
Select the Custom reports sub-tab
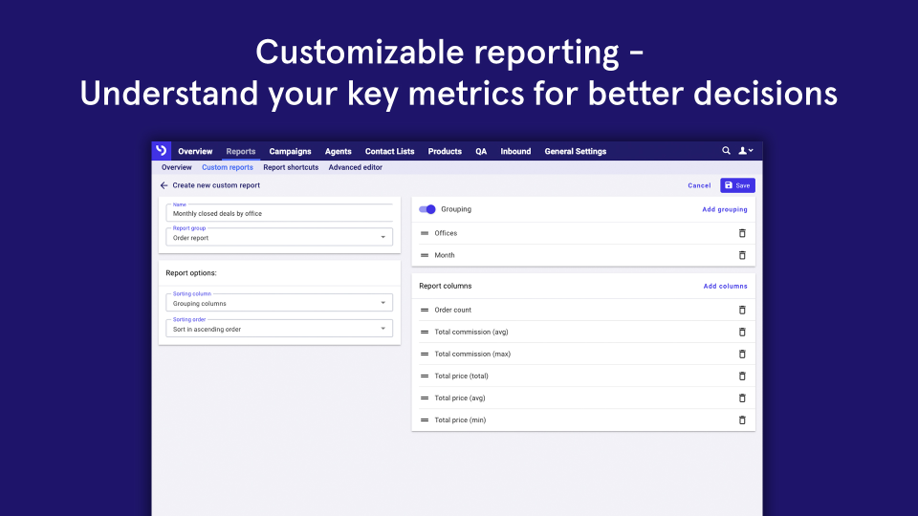pyautogui.click(x=228, y=167)
